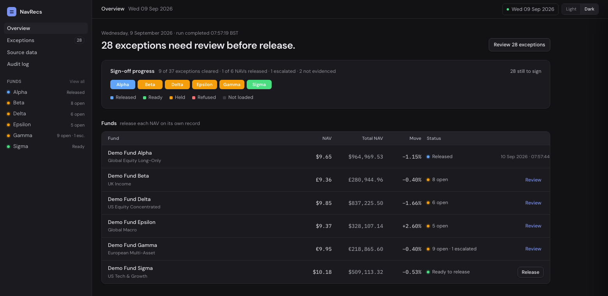Click Alpha release timestamp 10 Sep 2026
Viewport: 608px width, 296px height.
click(525, 157)
